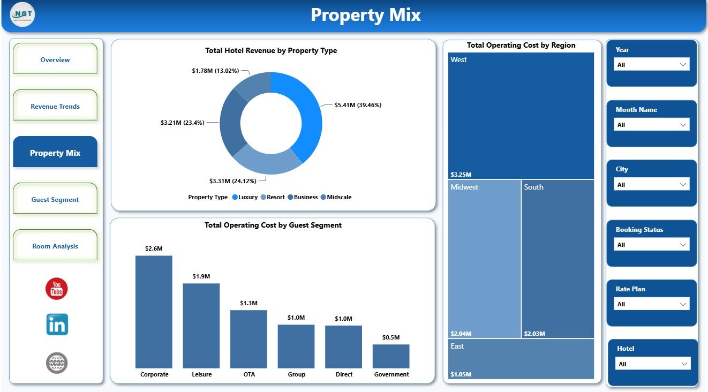
Task: Select the Luxury legend color marker
Action: coord(235,197)
